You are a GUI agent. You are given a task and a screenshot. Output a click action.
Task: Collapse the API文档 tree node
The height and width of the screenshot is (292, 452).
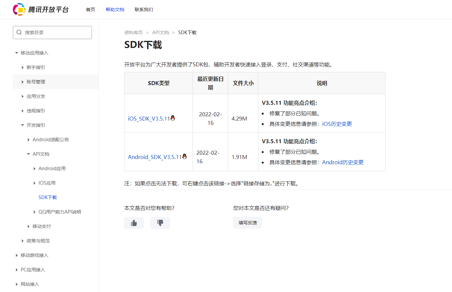[x=28, y=154]
